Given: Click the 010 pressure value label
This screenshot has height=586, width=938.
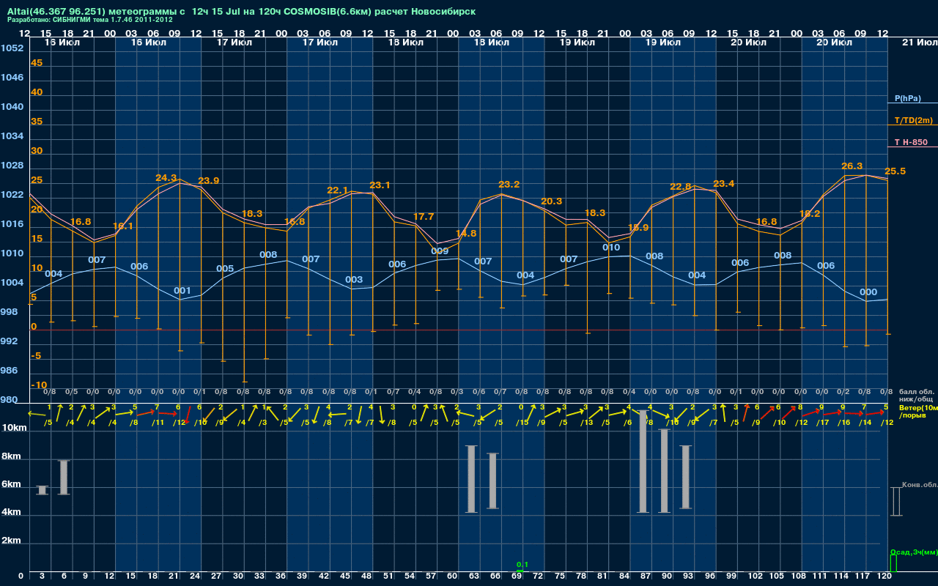Looking at the screenshot, I should (x=611, y=248).
